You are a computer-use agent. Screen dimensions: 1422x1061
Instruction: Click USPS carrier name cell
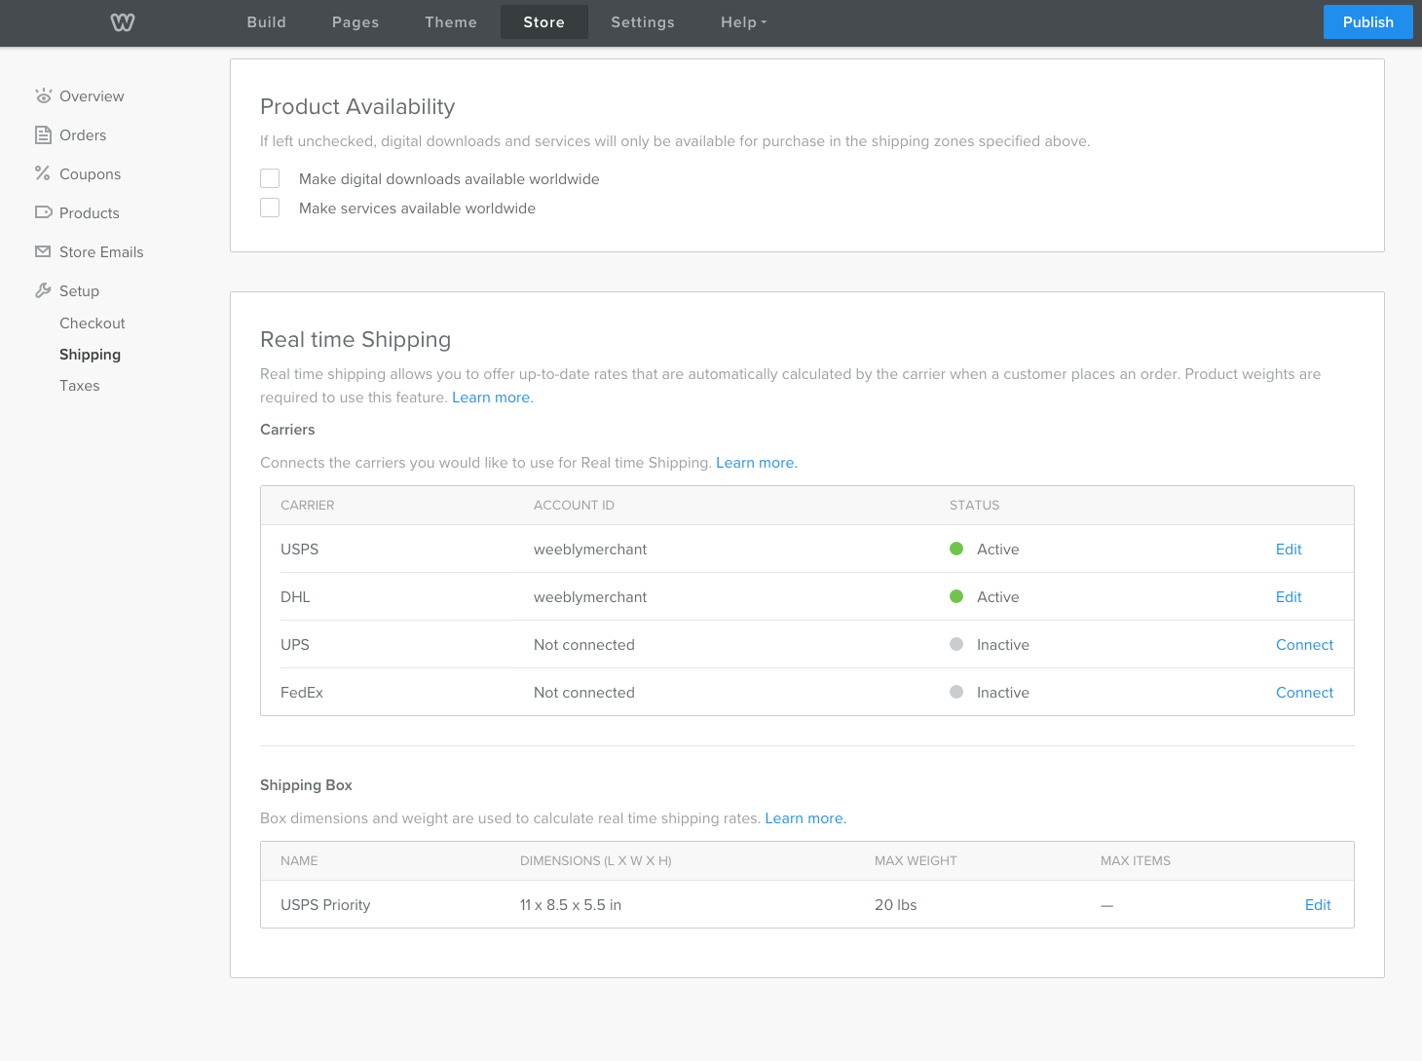tap(300, 549)
